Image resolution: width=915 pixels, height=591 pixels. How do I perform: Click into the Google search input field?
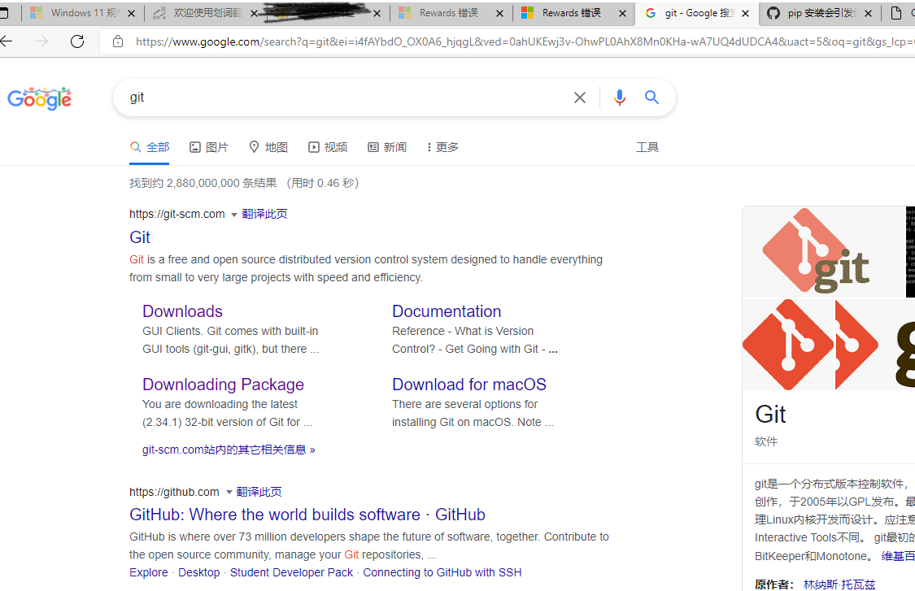(342, 98)
